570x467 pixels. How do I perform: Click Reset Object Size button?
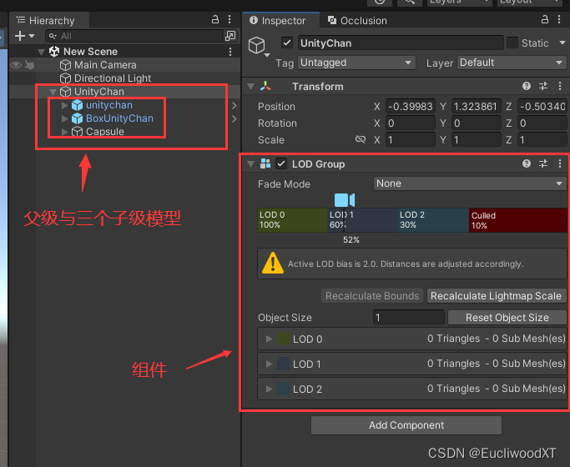click(507, 318)
